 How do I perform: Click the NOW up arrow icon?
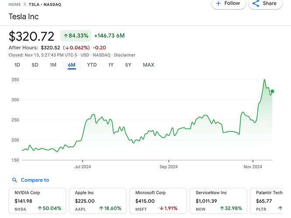[x=222, y=208]
